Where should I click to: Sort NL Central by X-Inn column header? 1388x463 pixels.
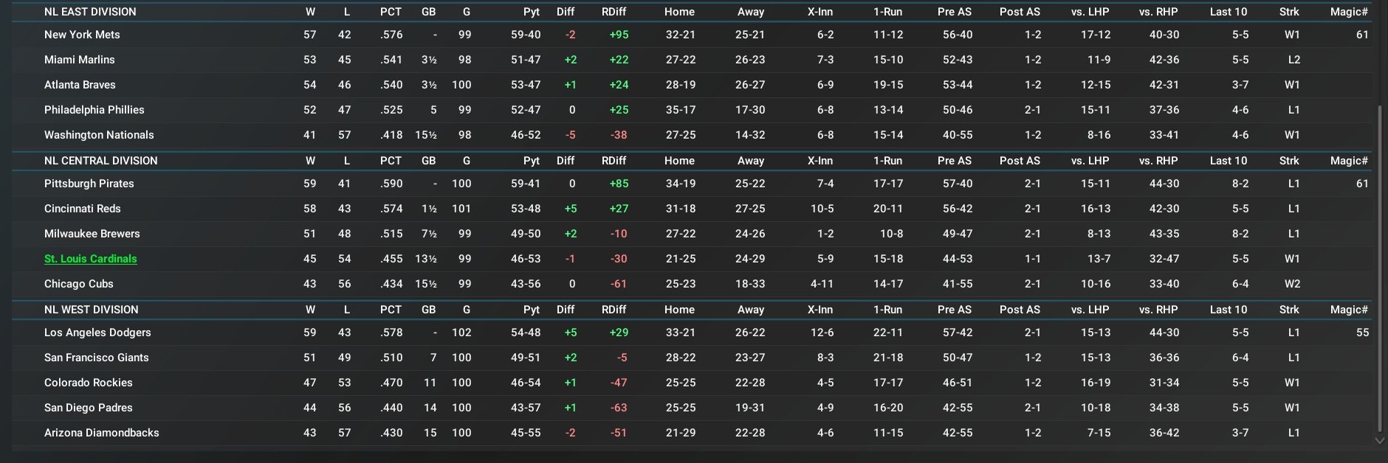click(x=820, y=161)
